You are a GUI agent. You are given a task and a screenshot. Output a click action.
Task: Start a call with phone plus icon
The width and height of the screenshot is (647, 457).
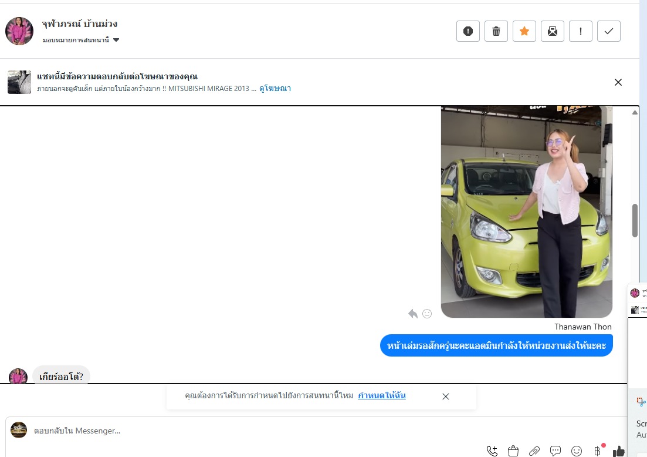click(x=492, y=451)
